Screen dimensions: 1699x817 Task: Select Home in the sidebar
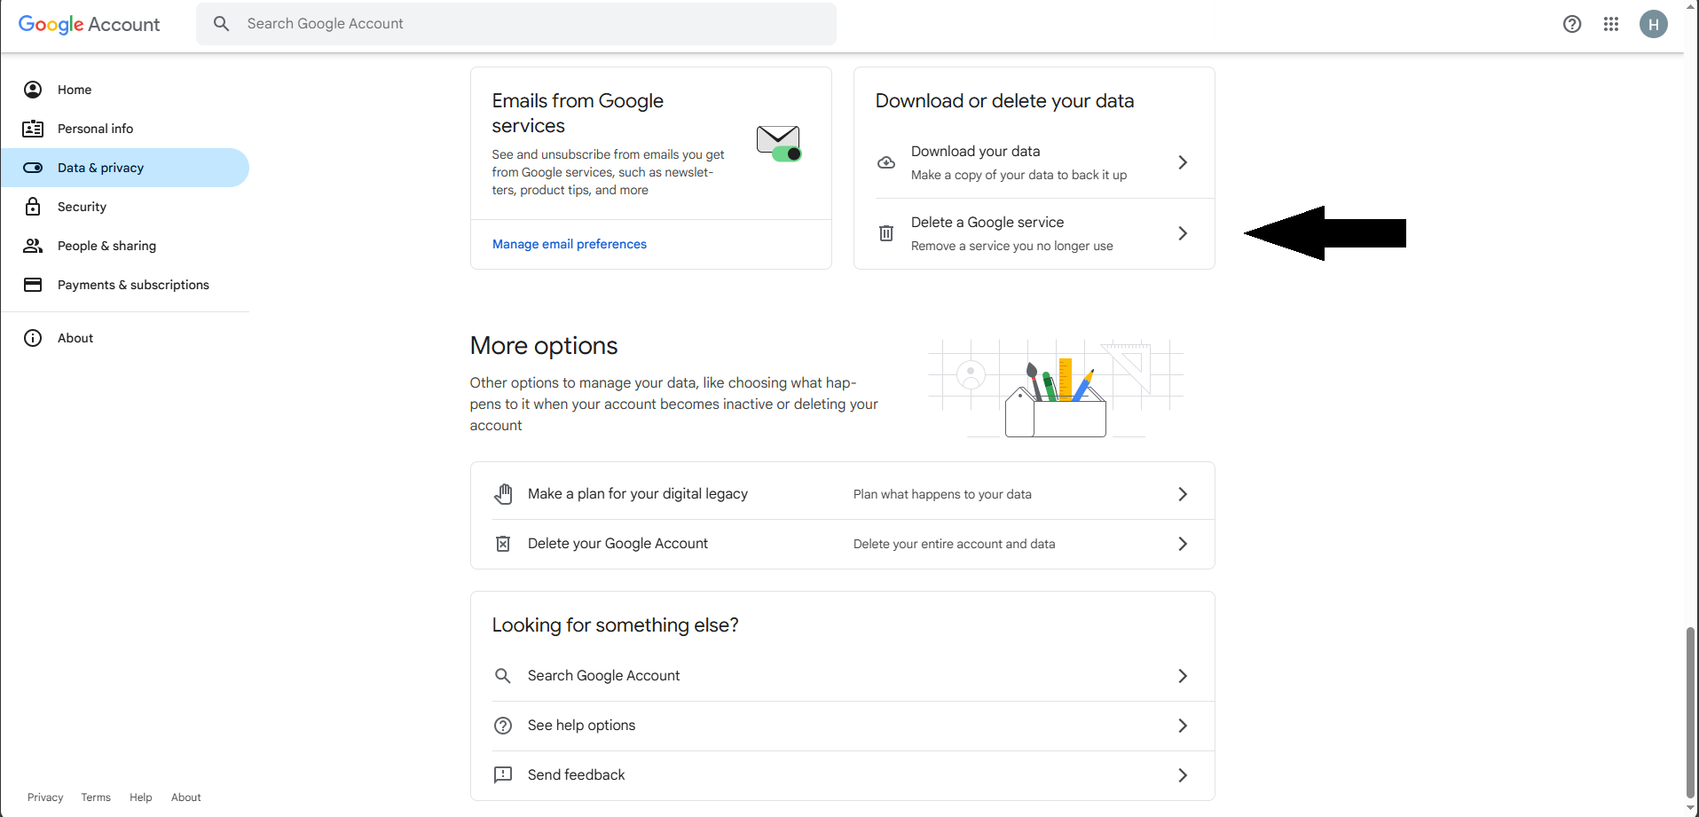point(125,90)
